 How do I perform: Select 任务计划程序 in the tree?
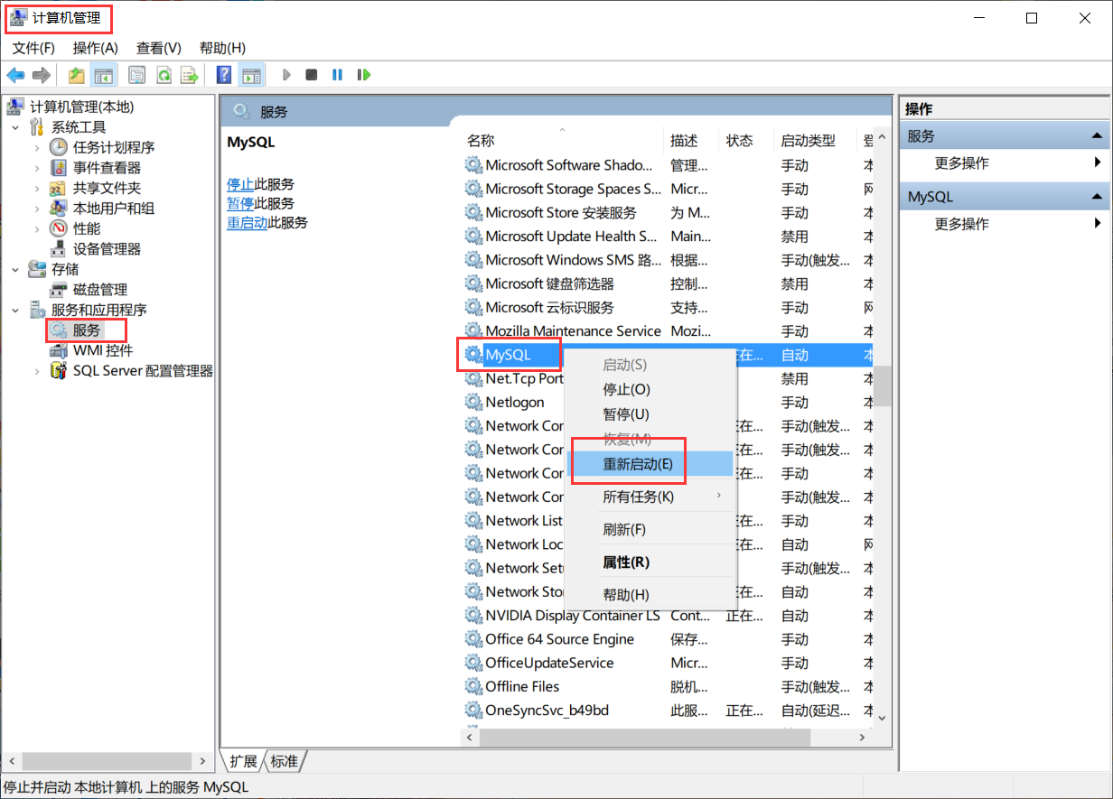coord(114,147)
